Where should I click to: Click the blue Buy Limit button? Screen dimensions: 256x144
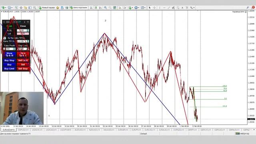9,69
